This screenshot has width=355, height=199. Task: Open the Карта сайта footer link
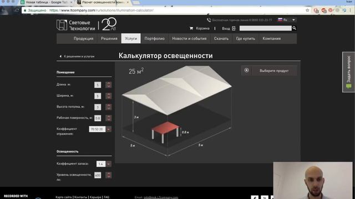coord(64,197)
